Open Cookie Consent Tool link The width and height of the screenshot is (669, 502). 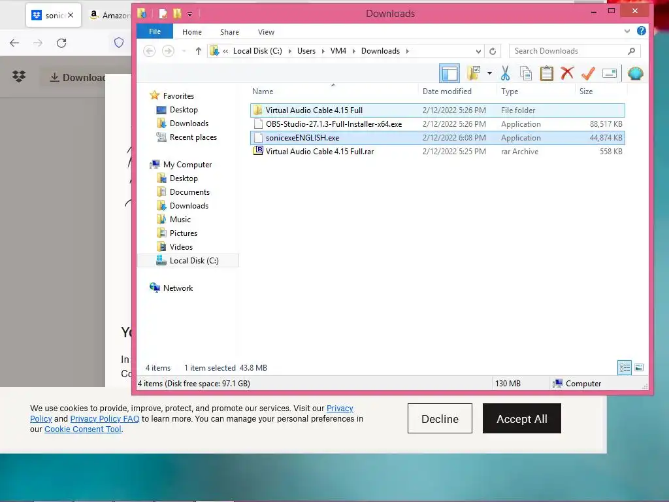(83, 429)
